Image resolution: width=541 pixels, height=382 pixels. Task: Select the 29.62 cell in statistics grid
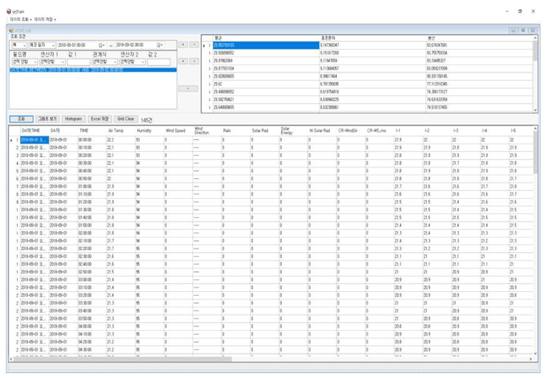[266, 84]
